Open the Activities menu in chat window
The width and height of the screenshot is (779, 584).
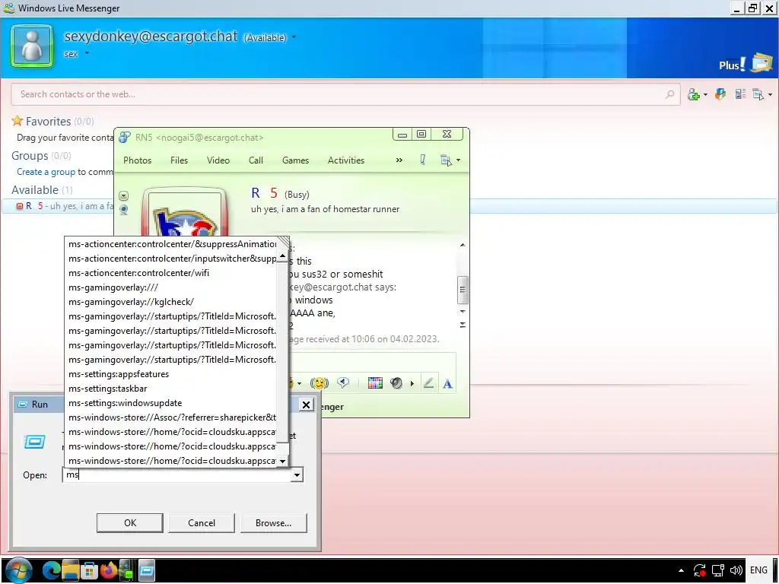click(346, 160)
